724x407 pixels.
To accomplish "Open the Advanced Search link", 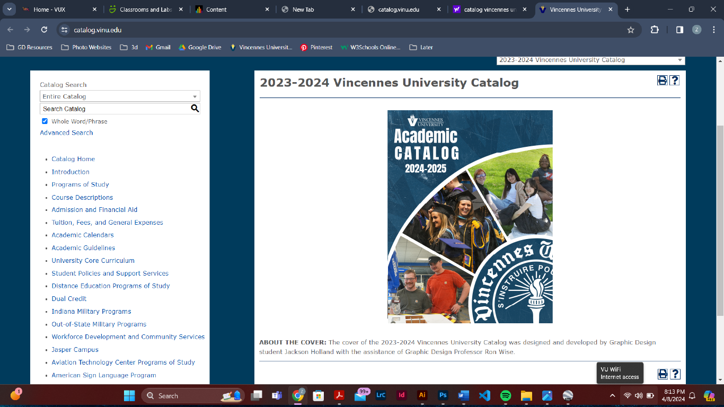I will click(66, 132).
